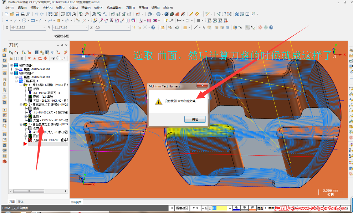Toggle wave/toolpath visibility icon next to lock
Screen dimensions: 353x213
[16, 58]
